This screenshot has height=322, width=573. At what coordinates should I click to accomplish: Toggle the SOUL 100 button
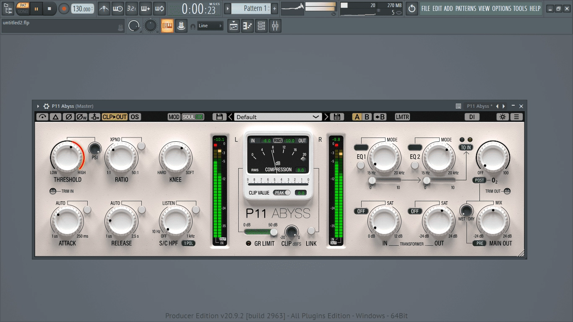tap(193, 117)
